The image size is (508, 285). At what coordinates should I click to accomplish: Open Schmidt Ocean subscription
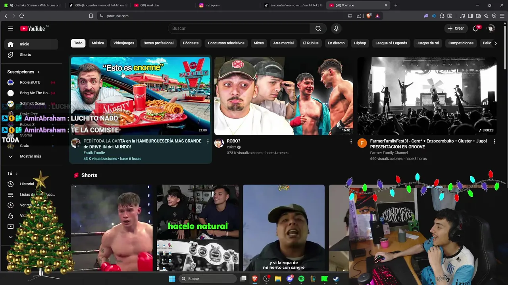pyautogui.click(x=31, y=103)
